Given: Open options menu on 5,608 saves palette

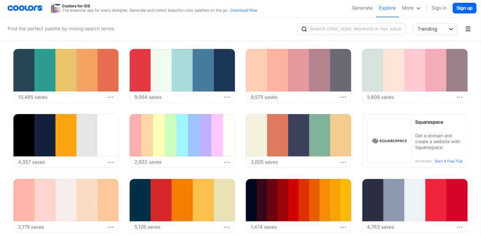Looking at the screenshot, I should (x=459, y=97).
